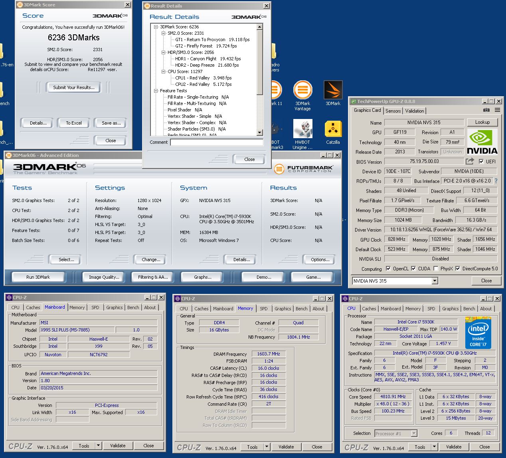Open the GPU-Z hamburger menu icon
Screen dimensions: 506x458
(x=497, y=110)
